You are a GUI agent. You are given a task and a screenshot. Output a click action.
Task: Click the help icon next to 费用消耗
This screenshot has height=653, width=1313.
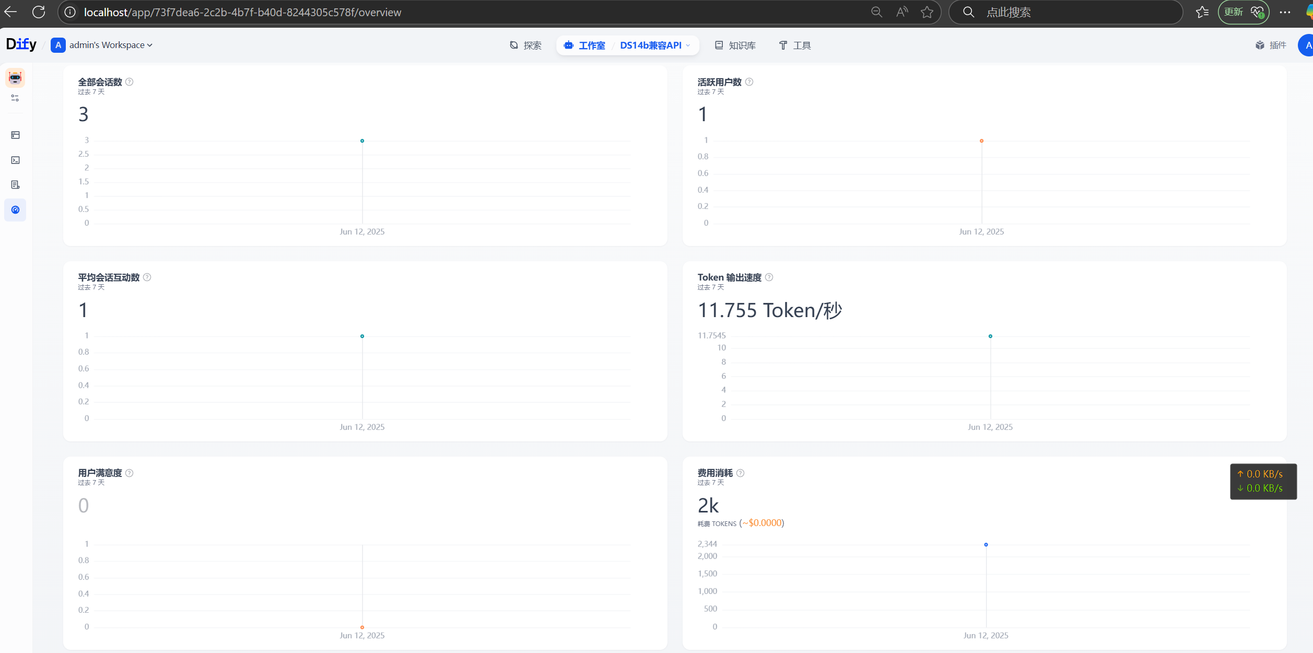(x=740, y=473)
